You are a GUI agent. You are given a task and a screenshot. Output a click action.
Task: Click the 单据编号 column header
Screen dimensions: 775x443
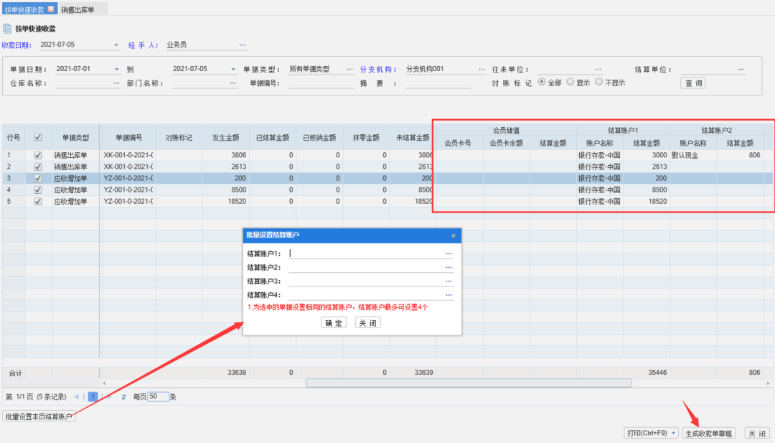tap(128, 137)
